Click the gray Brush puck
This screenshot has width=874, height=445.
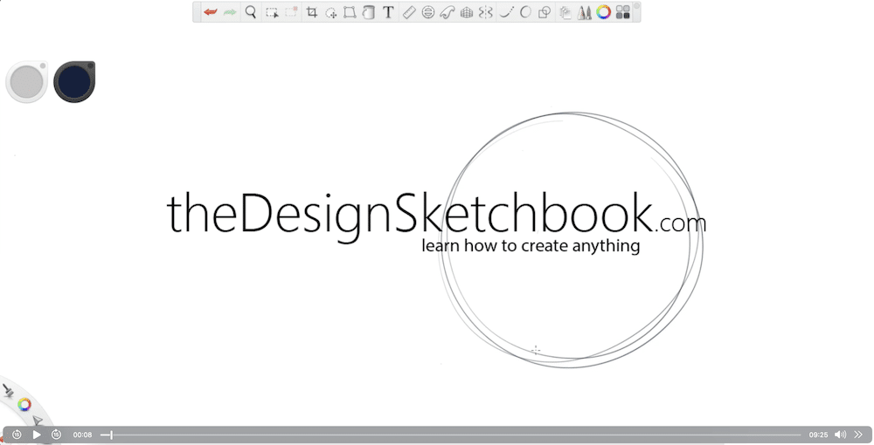pyautogui.click(x=26, y=82)
